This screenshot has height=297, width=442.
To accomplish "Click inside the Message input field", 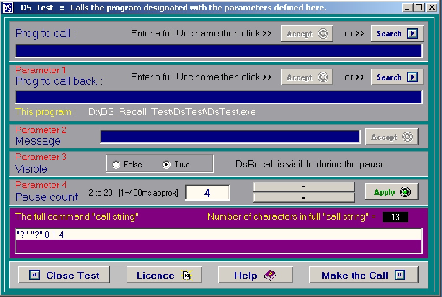I will tap(230, 136).
